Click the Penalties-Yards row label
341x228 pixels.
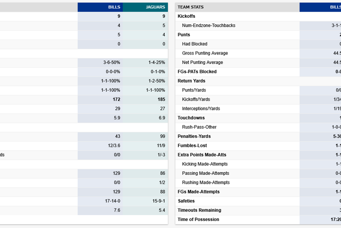[x=194, y=137]
